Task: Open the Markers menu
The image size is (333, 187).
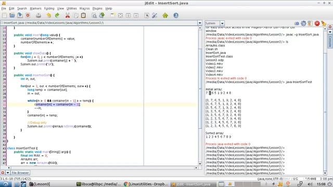Action: click(35, 8)
